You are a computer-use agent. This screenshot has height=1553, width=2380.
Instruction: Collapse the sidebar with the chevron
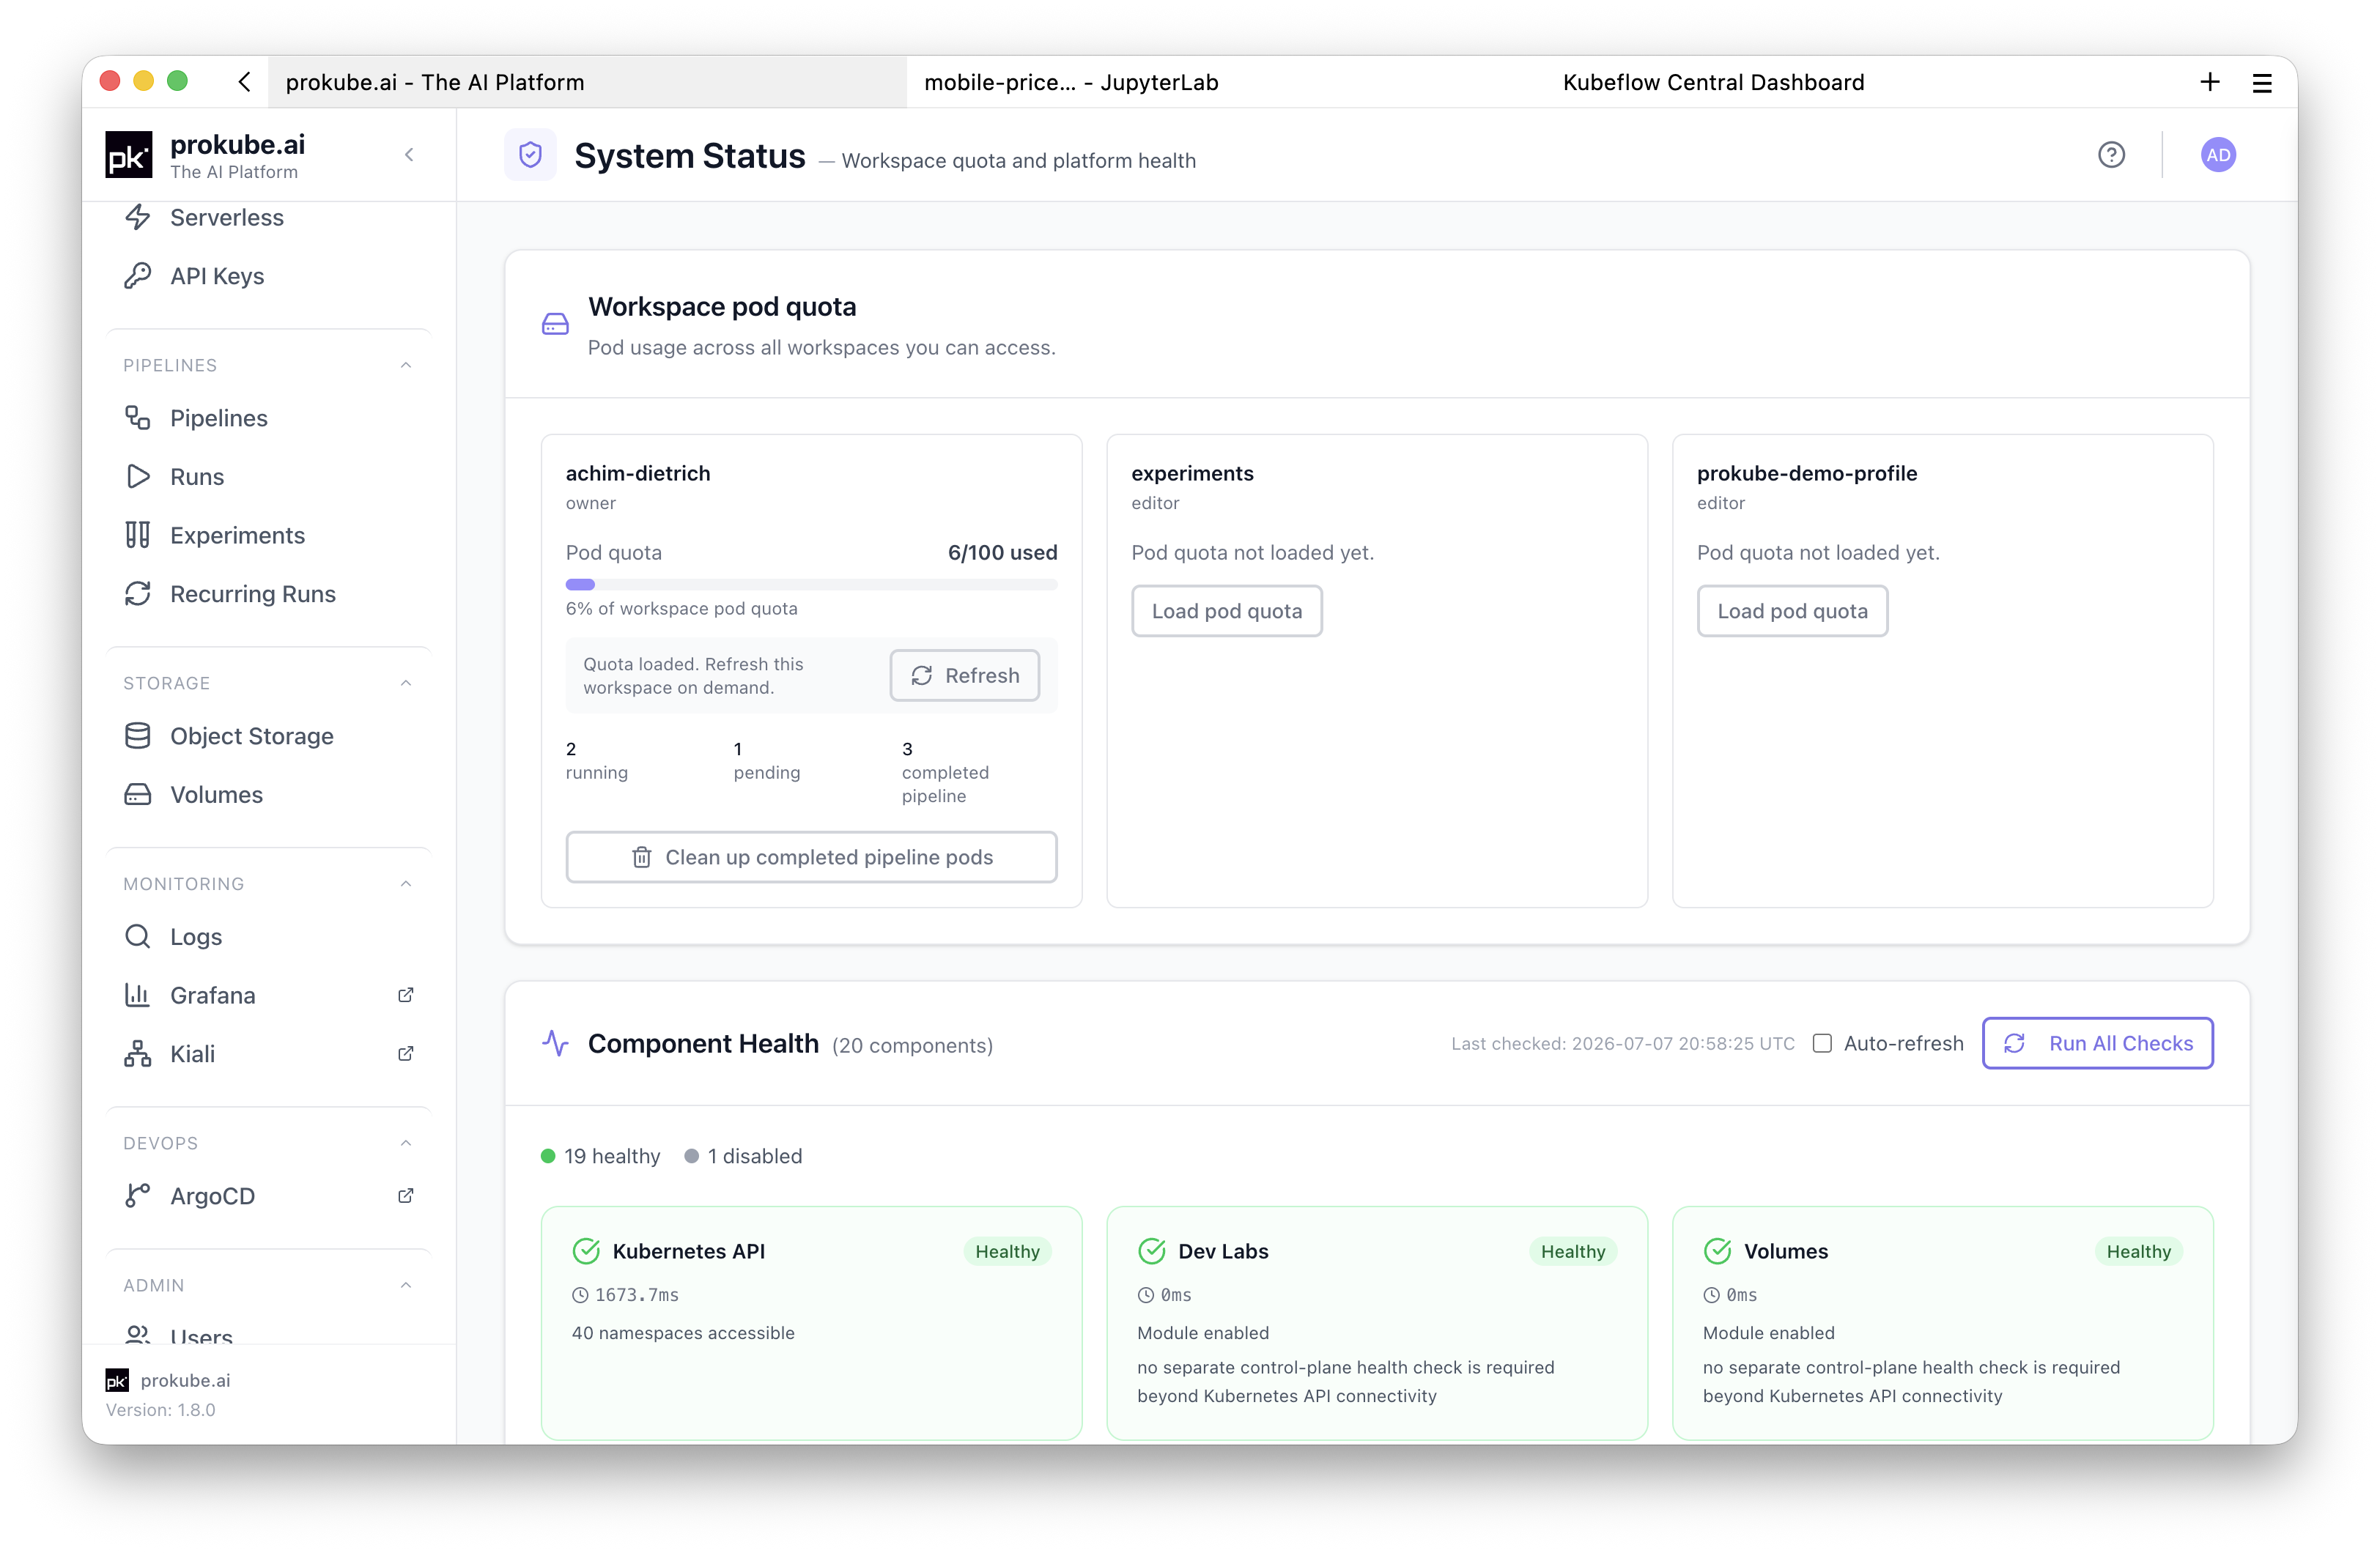(x=409, y=155)
